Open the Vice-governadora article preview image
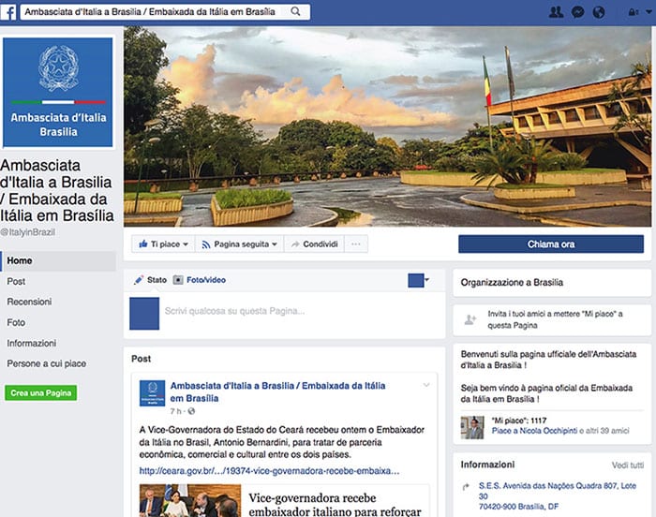 pos(190,501)
